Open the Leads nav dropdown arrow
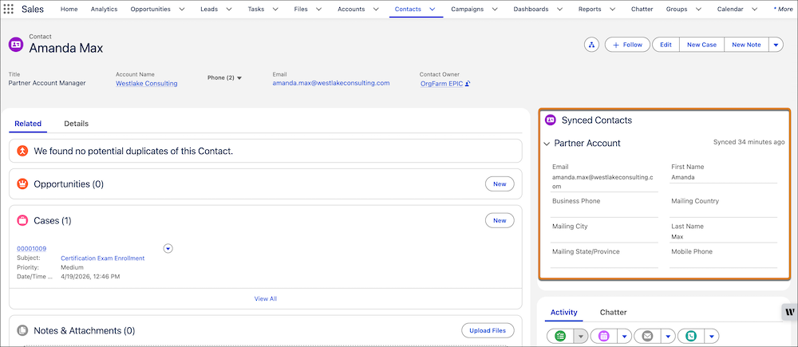 click(229, 9)
